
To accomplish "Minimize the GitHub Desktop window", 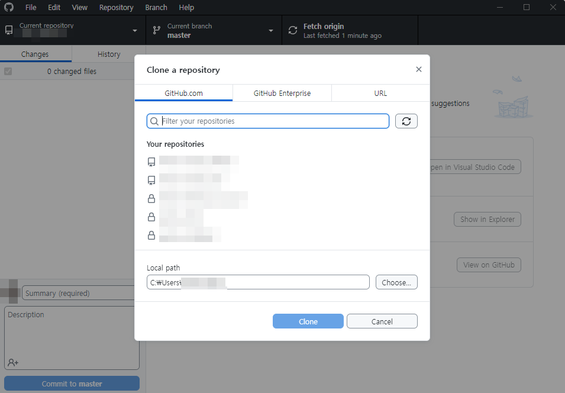I will coord(500,7).
